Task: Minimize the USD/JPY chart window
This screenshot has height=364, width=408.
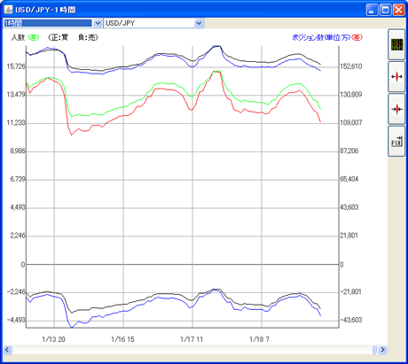Action: pyautogui.click(x=372, y=10)
